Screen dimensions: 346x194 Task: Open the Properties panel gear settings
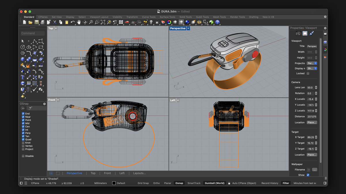coord(325,28)
